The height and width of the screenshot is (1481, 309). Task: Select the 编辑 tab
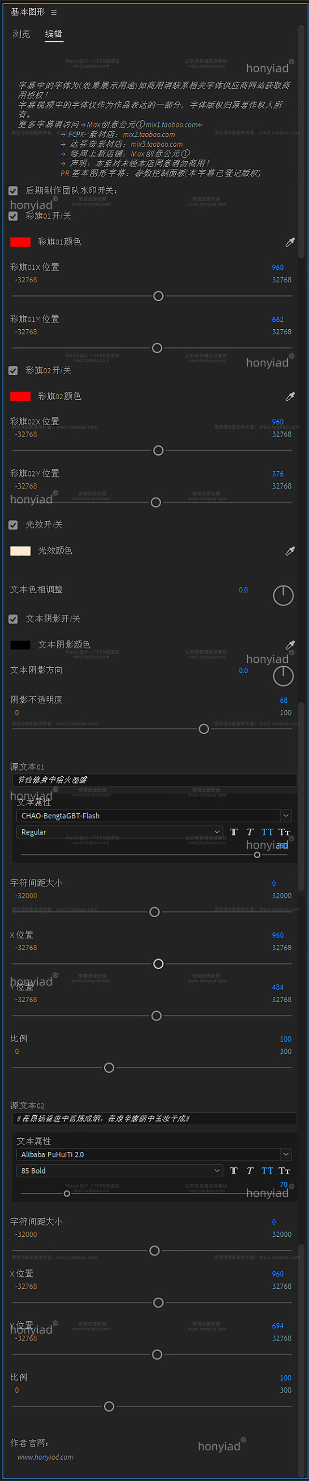54,34
